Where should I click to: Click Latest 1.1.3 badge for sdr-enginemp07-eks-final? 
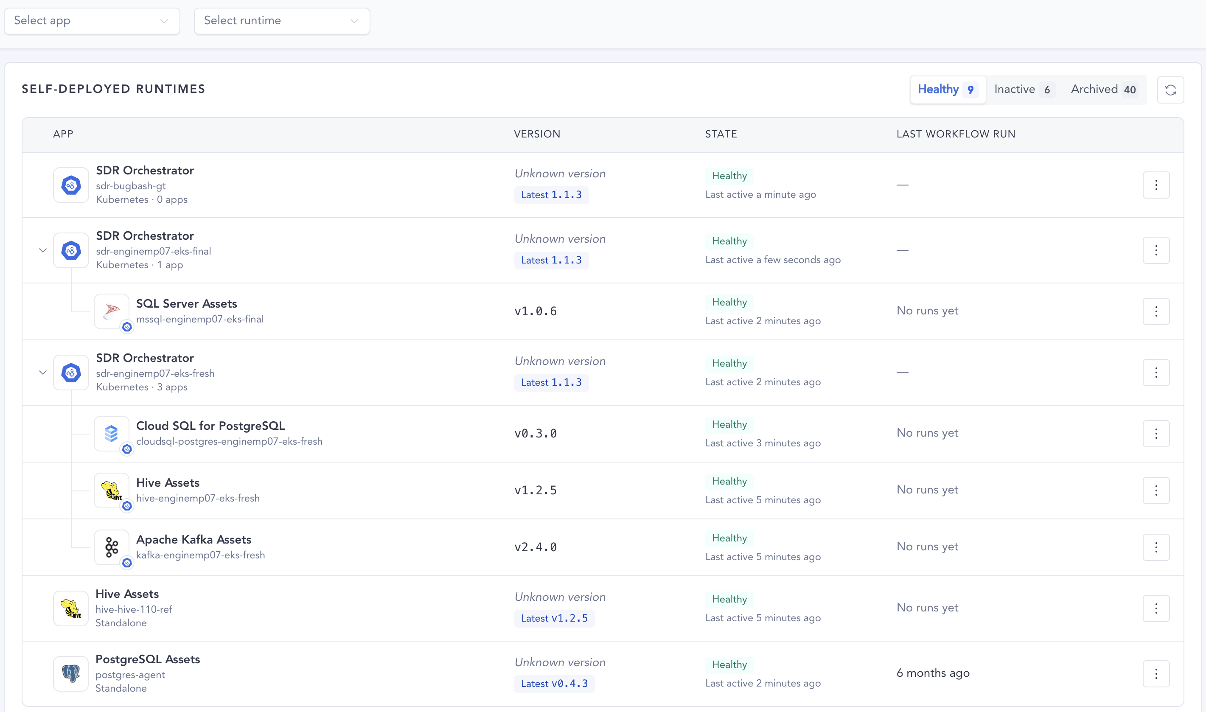pyautogui.click(x=551, y=260)
